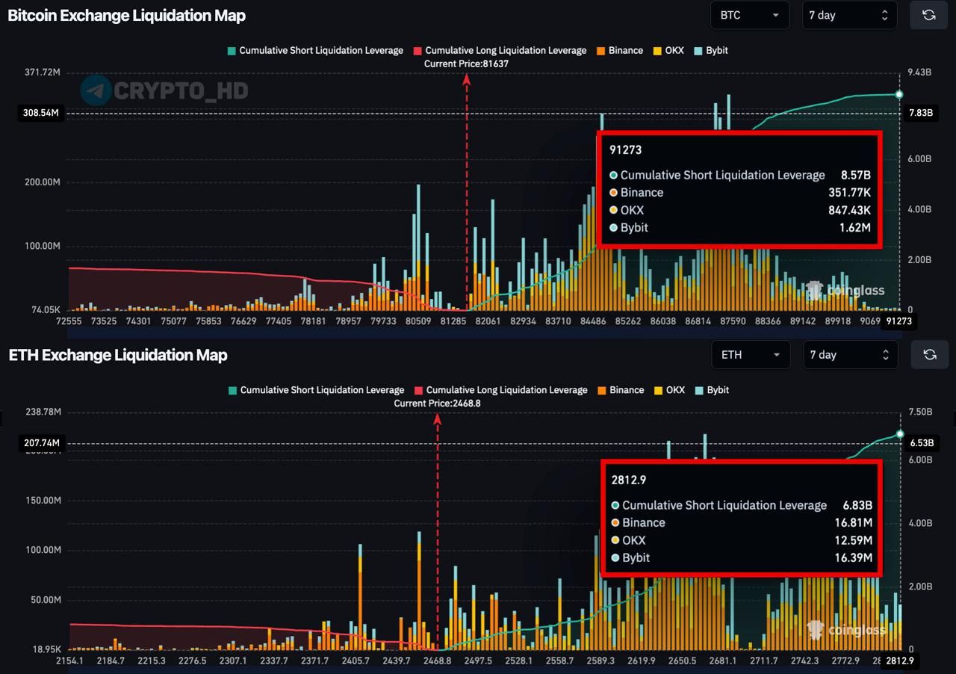956x674 pixels.
Task: Change the 7 day range on Bitcoin map
Action: [848, 15]
